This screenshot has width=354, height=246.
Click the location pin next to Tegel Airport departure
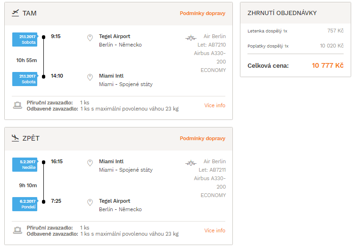coord(90,38)
